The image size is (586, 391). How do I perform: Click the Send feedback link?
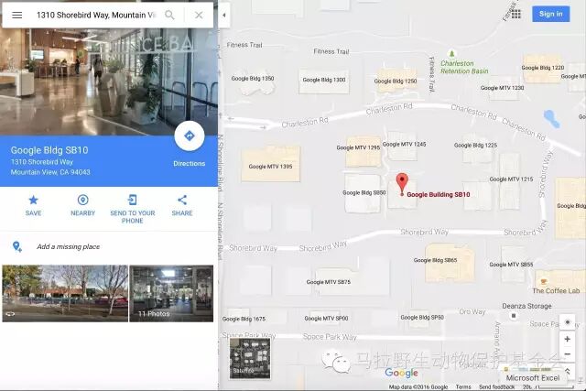[x=497, y=387]
